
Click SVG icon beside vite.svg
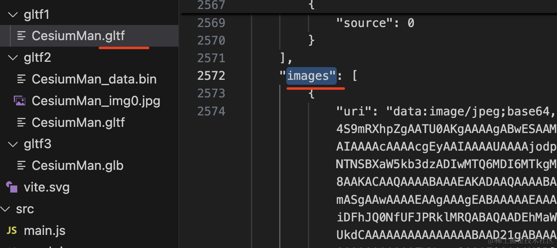click(x=12, y=187)
